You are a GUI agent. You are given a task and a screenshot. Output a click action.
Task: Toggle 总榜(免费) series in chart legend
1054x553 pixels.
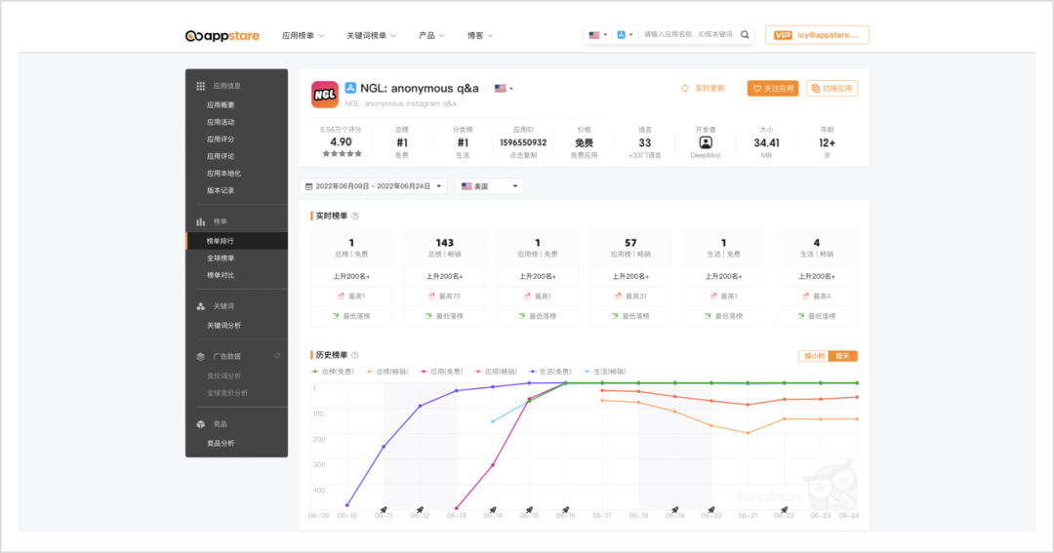click(x=333, y=372)
